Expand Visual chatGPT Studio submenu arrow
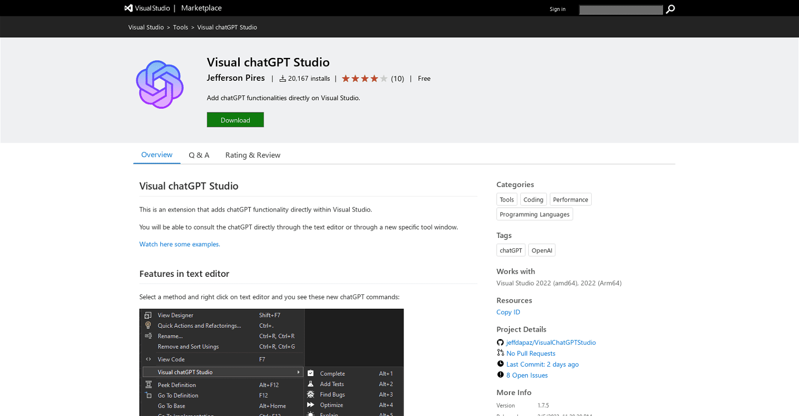This screenshot has height=416, width=799. click(299, 372)
